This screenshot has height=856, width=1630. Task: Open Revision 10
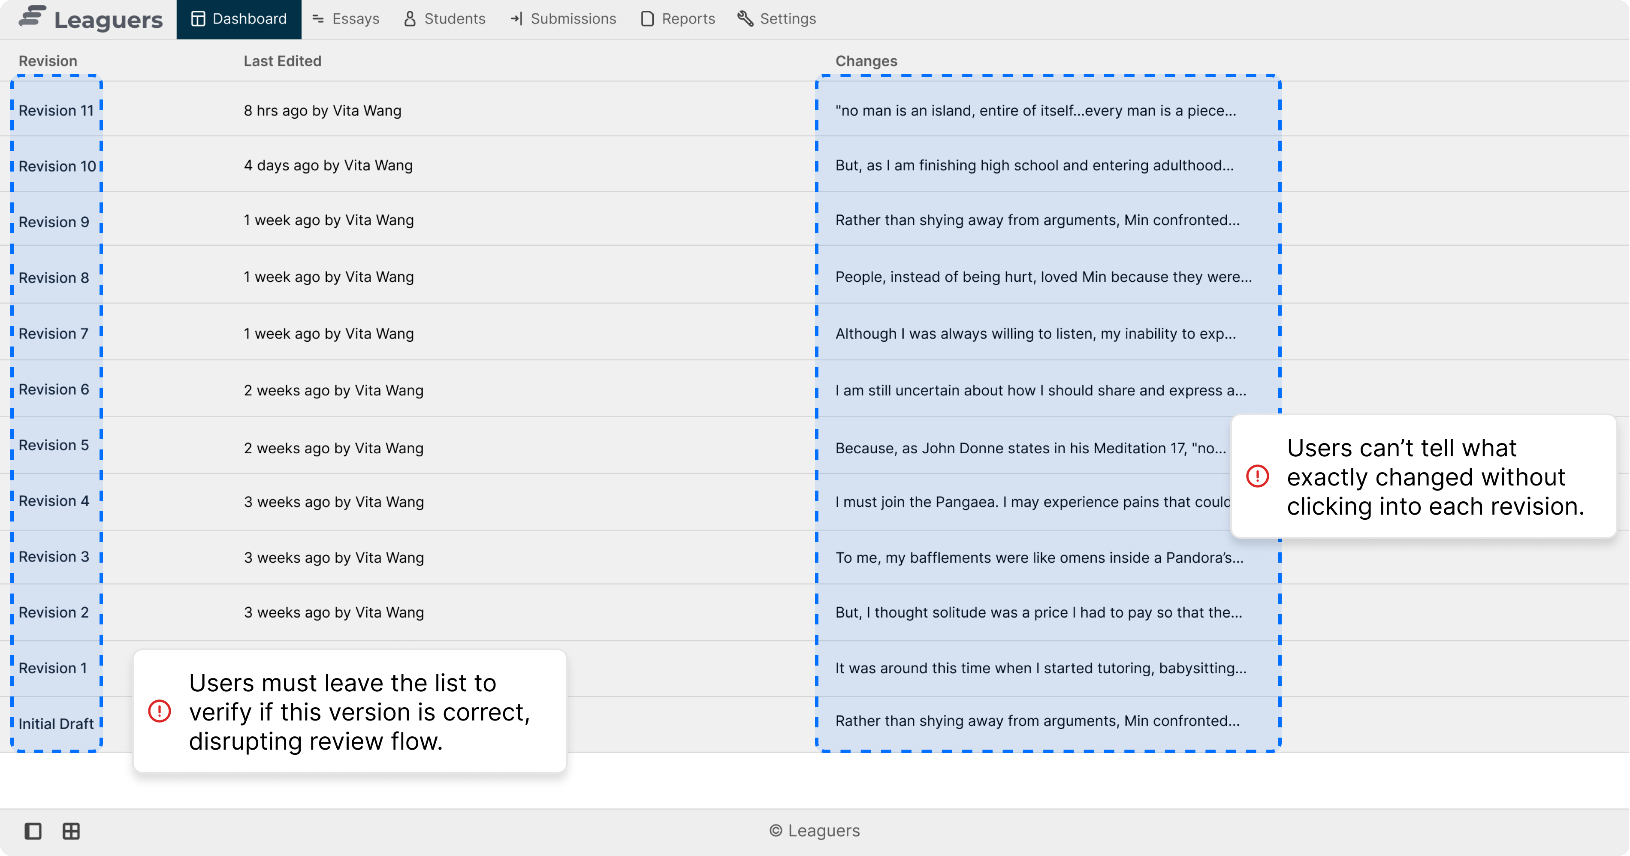coord(57,166)
